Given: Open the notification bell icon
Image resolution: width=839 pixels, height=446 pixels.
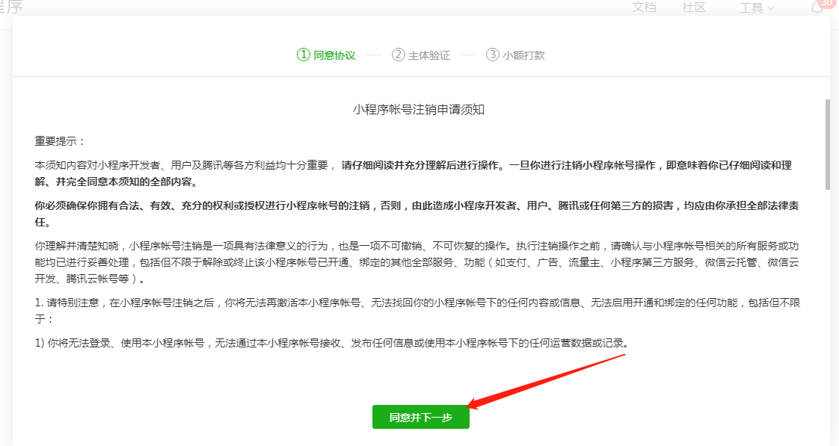Looking at the screenshot, I should tap(817, 8).
